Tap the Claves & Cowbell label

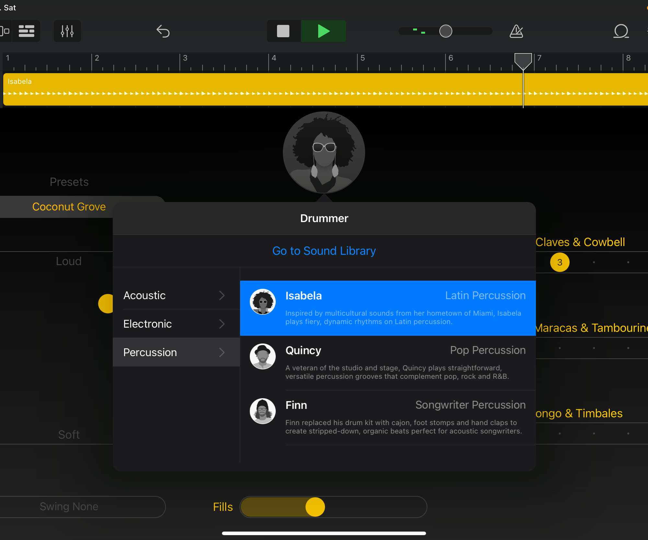pos(580,242)
